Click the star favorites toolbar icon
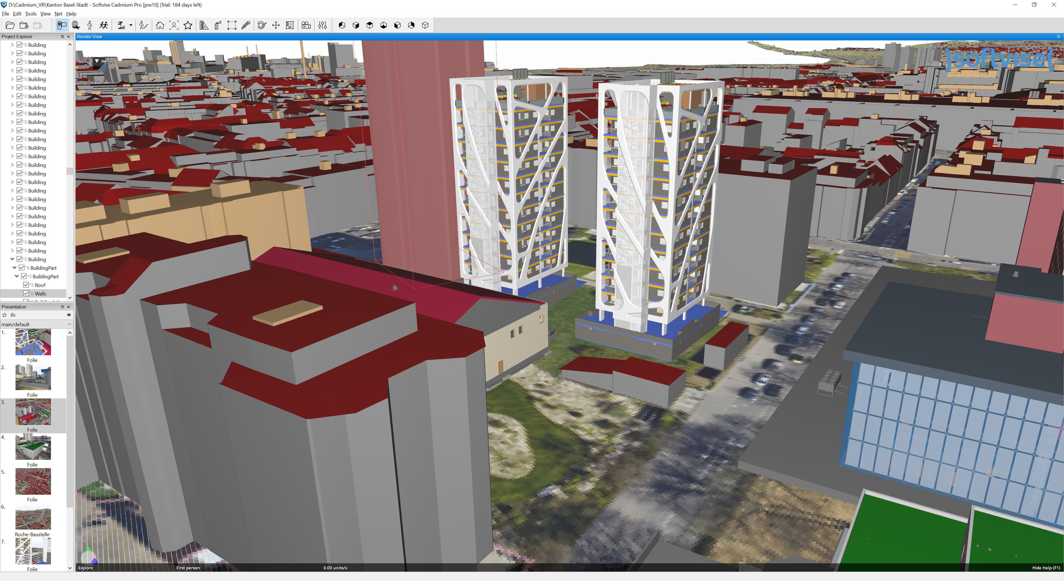This screenshot has height=581, width=1064. pos(188,25)
